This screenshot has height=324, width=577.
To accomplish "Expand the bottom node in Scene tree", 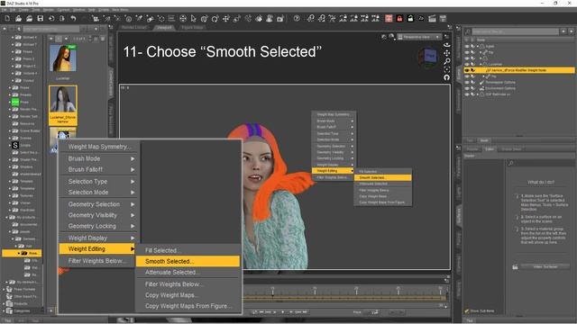I will coord(478,94).
